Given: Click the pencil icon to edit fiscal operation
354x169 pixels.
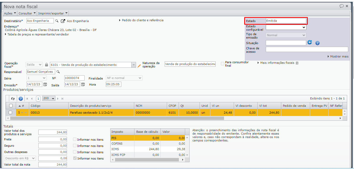Looking at the screenshot, I should pyautogui.click(x=139, y=66).
